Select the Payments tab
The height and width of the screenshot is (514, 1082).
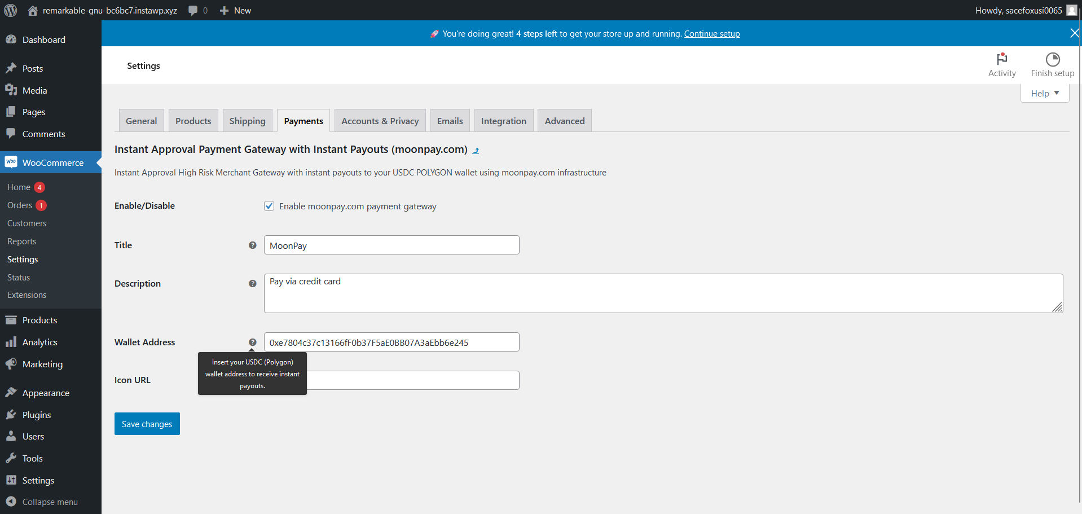click(304, 121)
